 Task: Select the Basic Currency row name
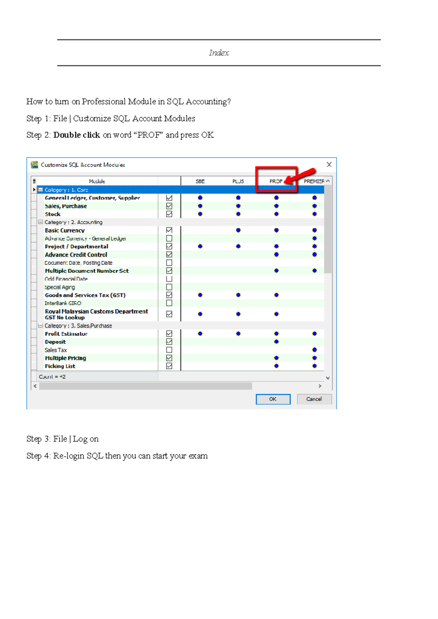pyautogui.click(x=65, y=230)
